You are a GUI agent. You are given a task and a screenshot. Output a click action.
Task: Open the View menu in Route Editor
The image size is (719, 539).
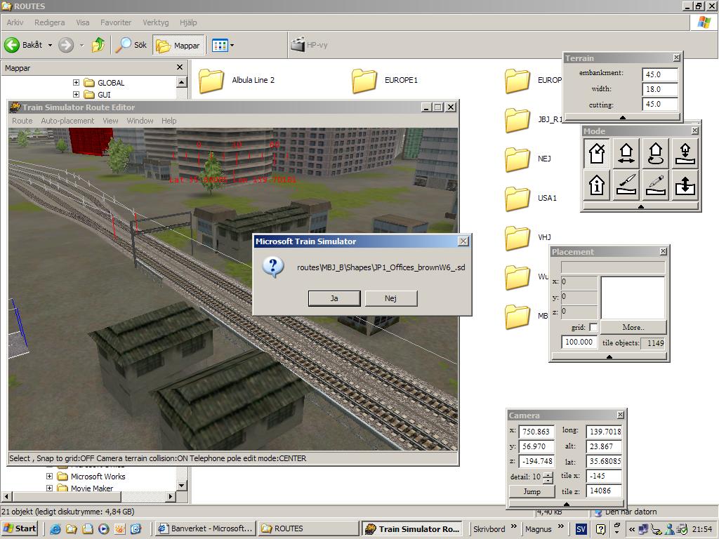coord(110,121)
